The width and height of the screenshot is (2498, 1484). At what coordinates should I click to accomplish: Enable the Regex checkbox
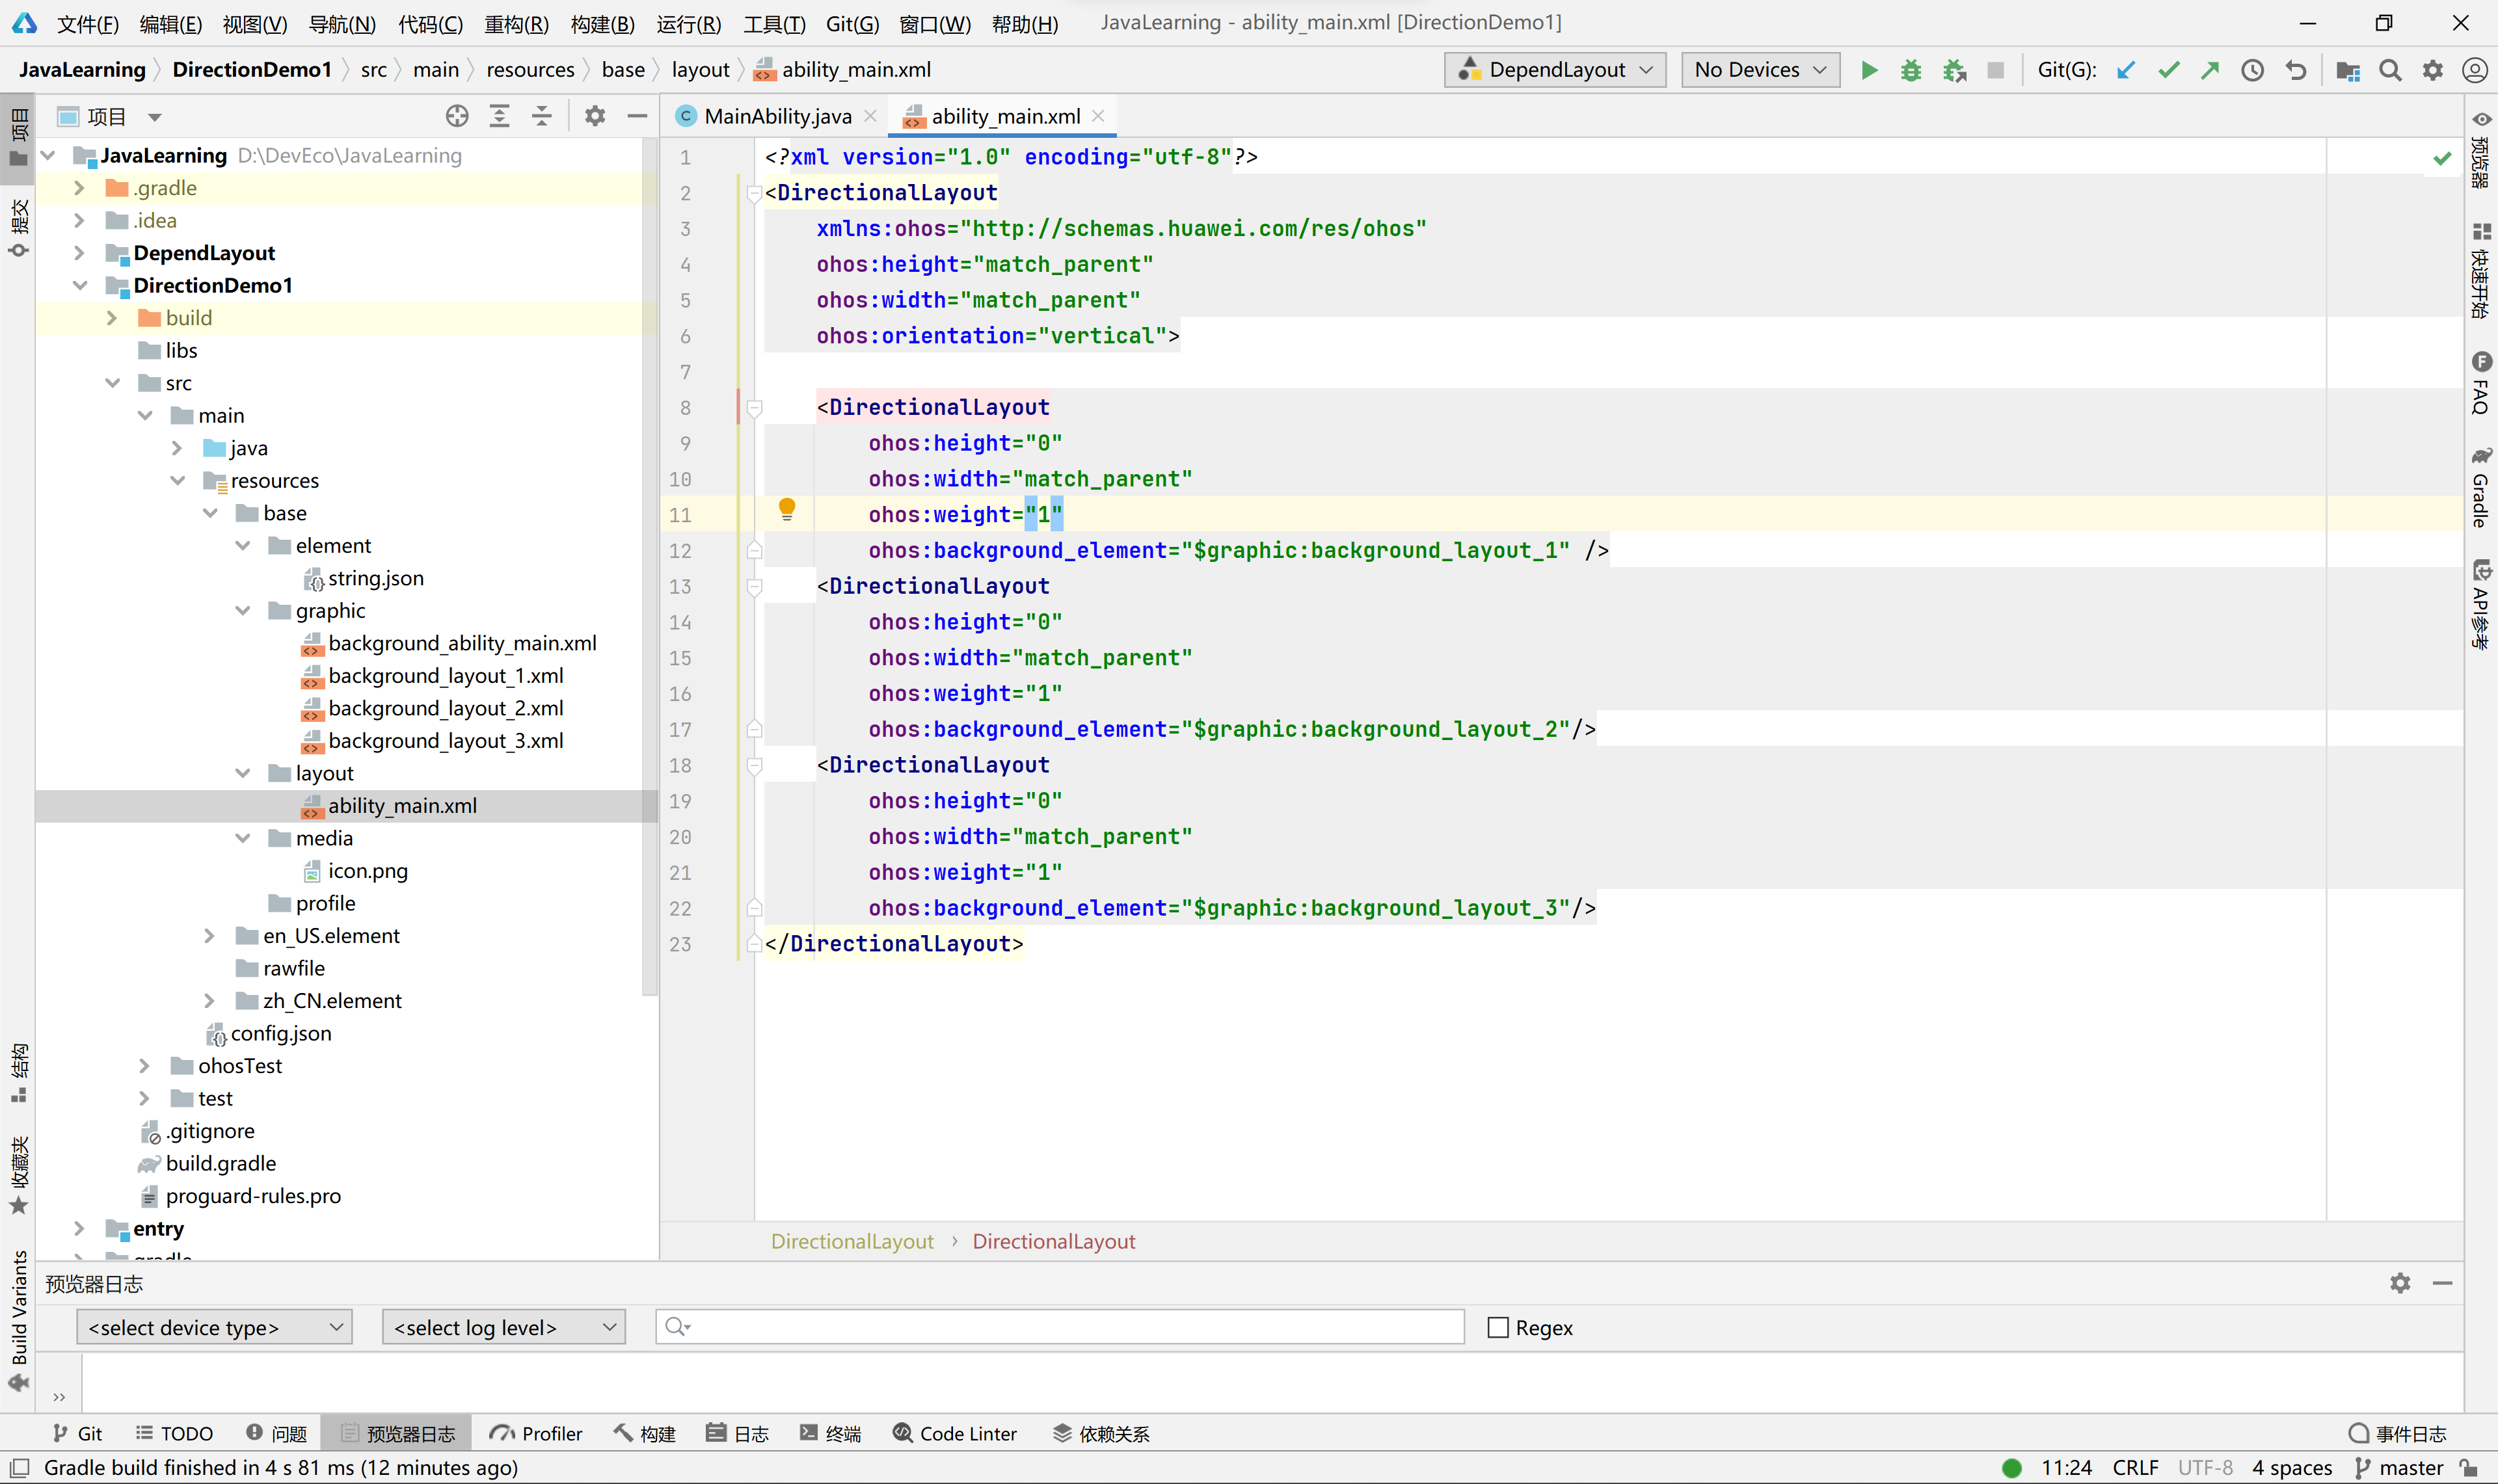[1497, 1327]
